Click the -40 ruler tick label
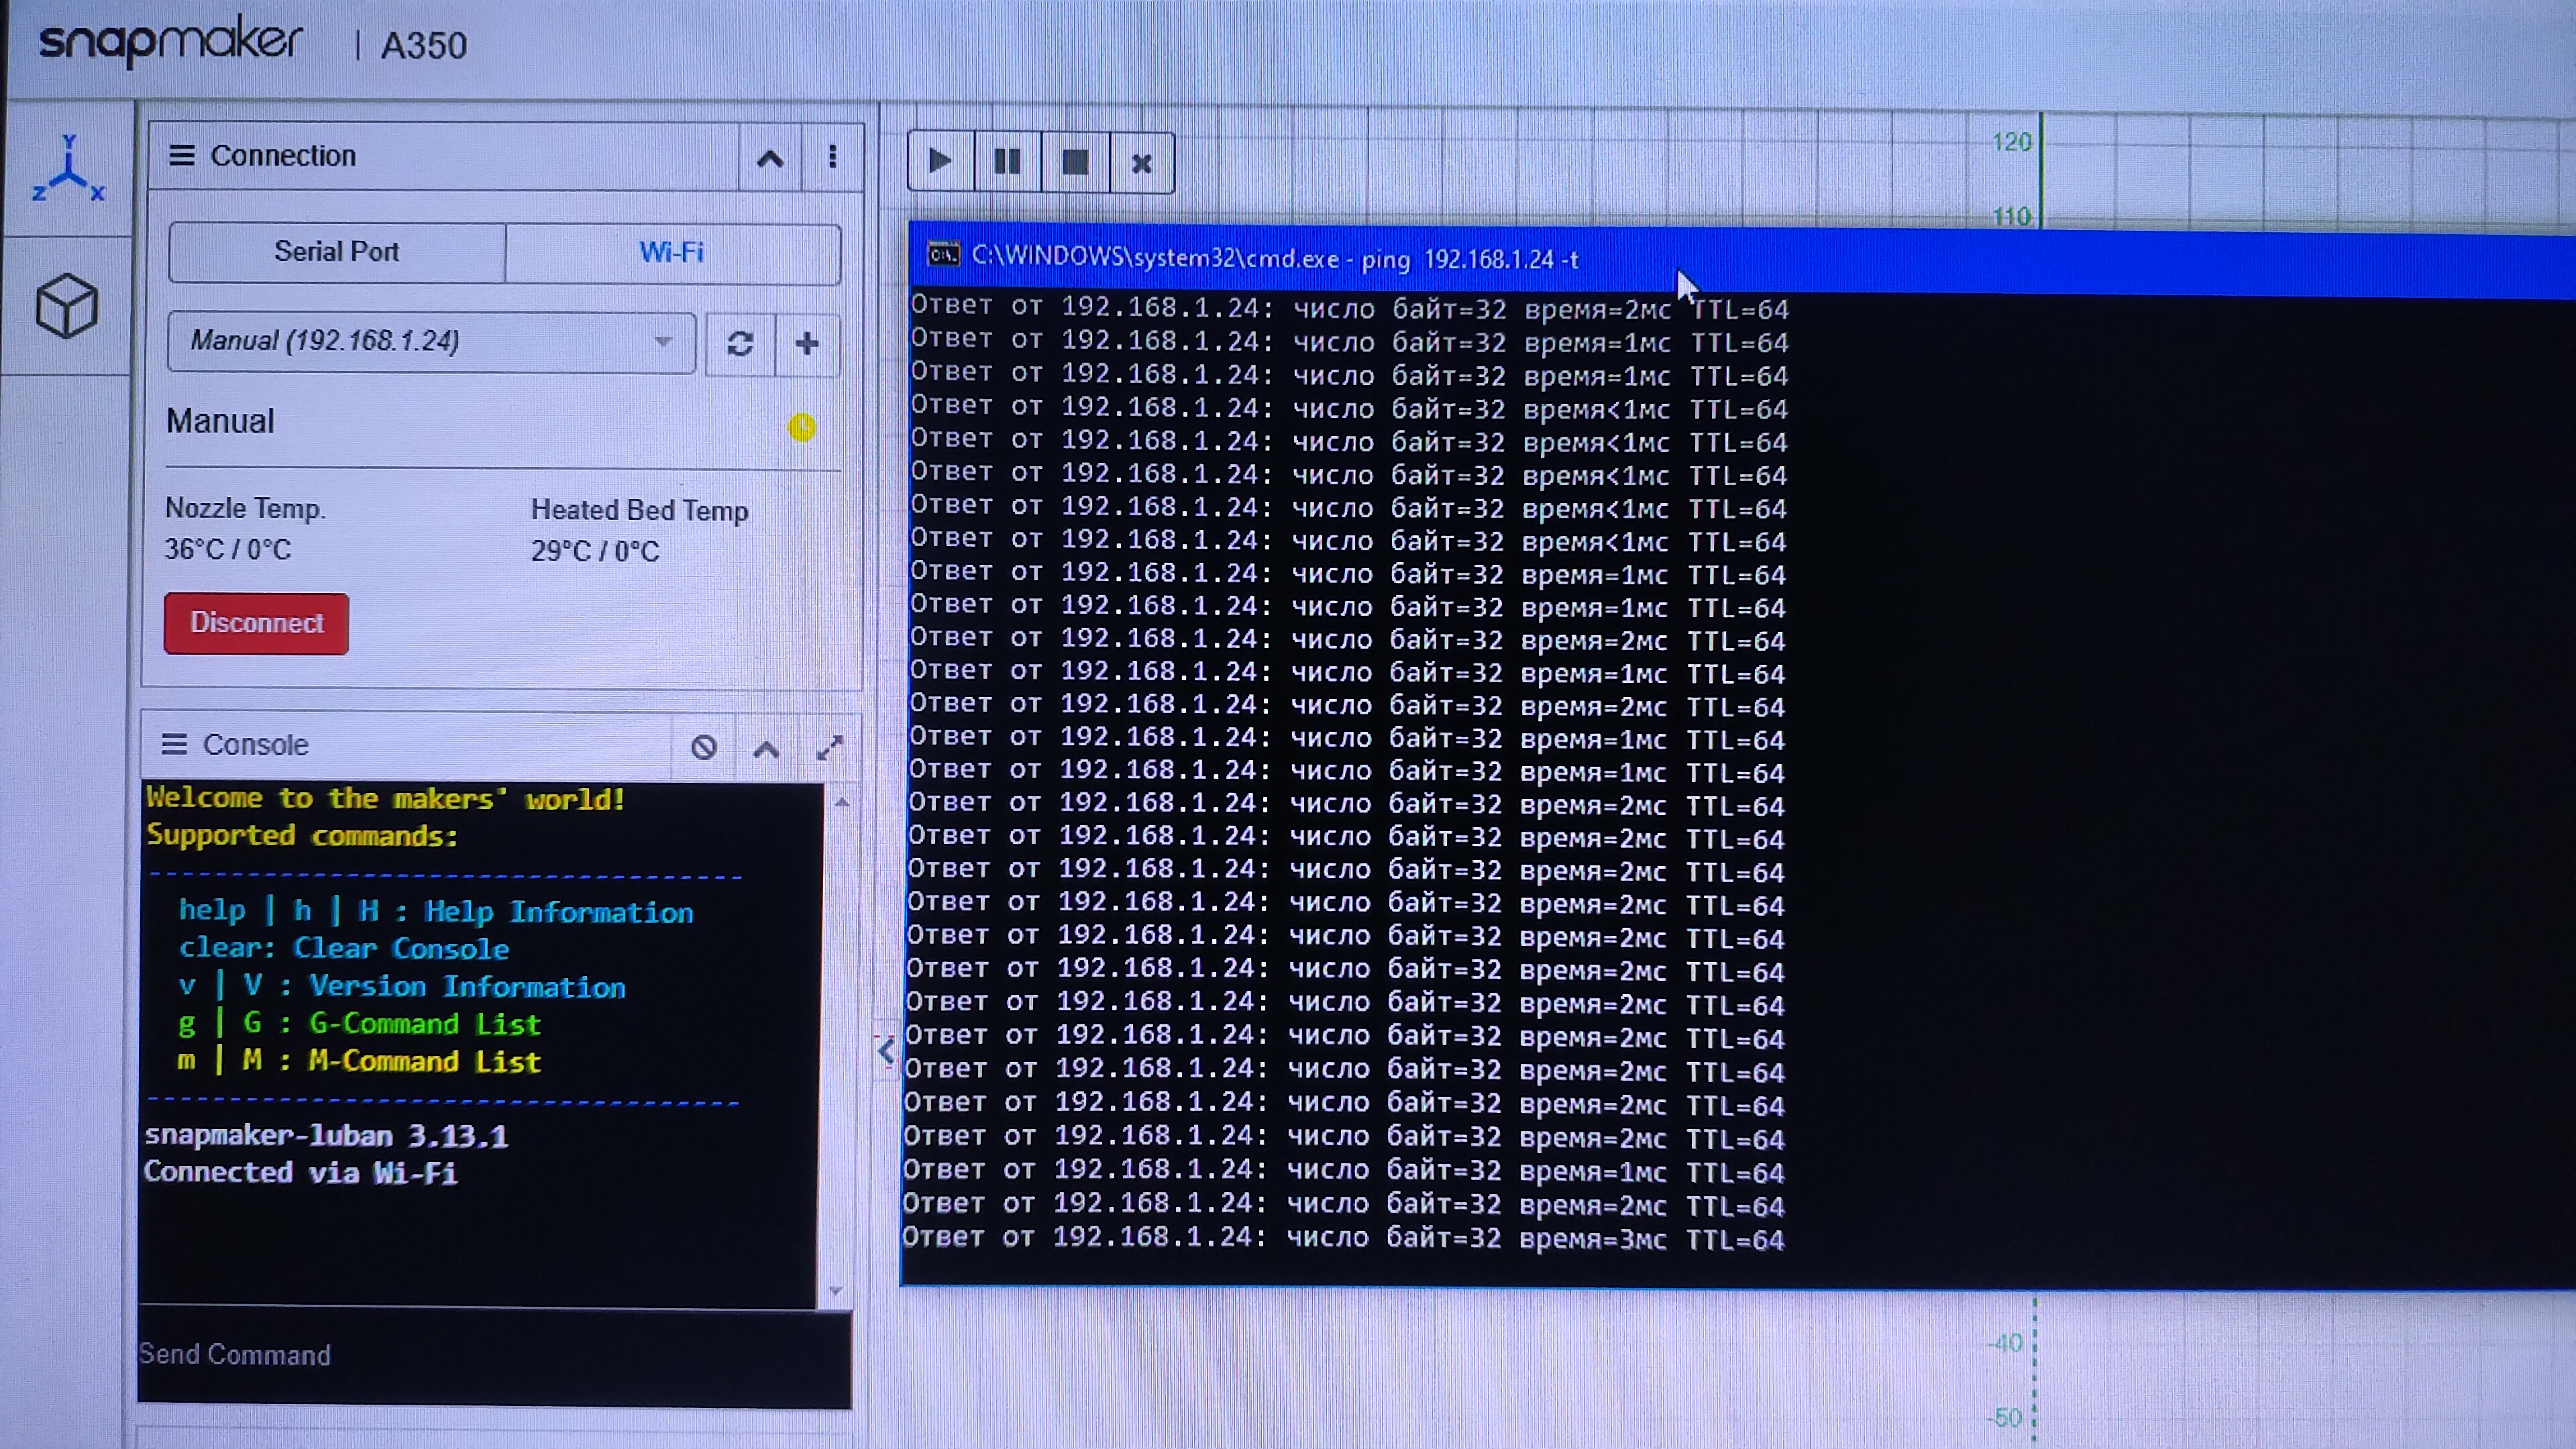 click(x=2005, y=1343)
